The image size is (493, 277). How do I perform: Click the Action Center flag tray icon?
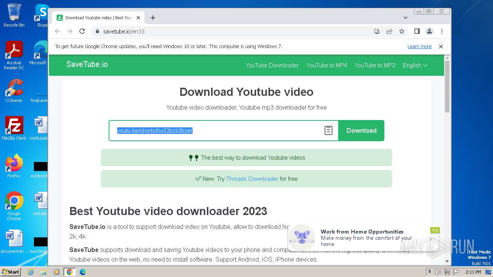point(456,272)
